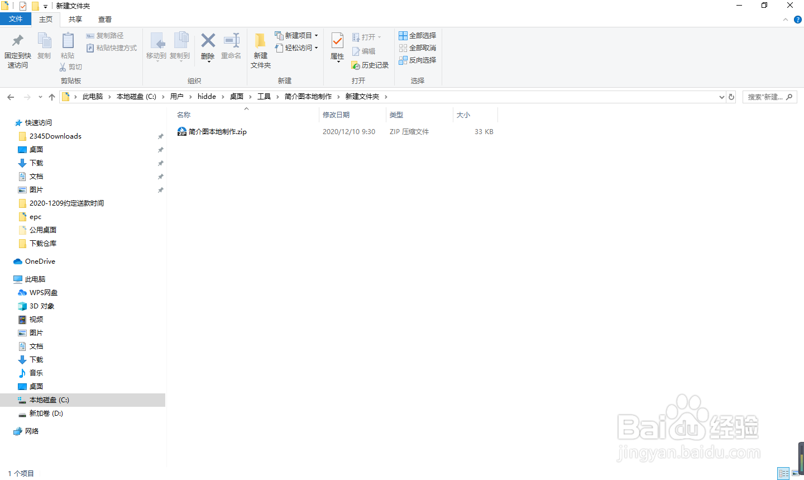Open the address bar history dropdown
804x480 pixels.
pyautogui.click(x=721, y=96)
